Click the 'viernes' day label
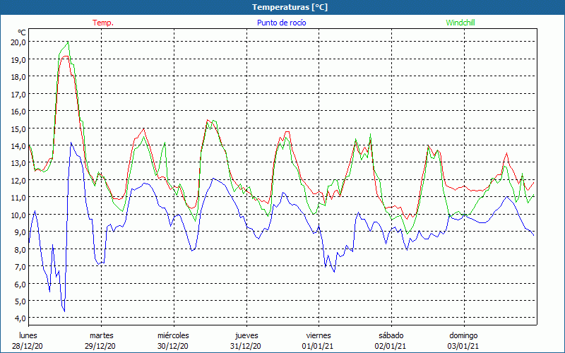The width and height of the screenshot is (565, 353). point(319,335)
